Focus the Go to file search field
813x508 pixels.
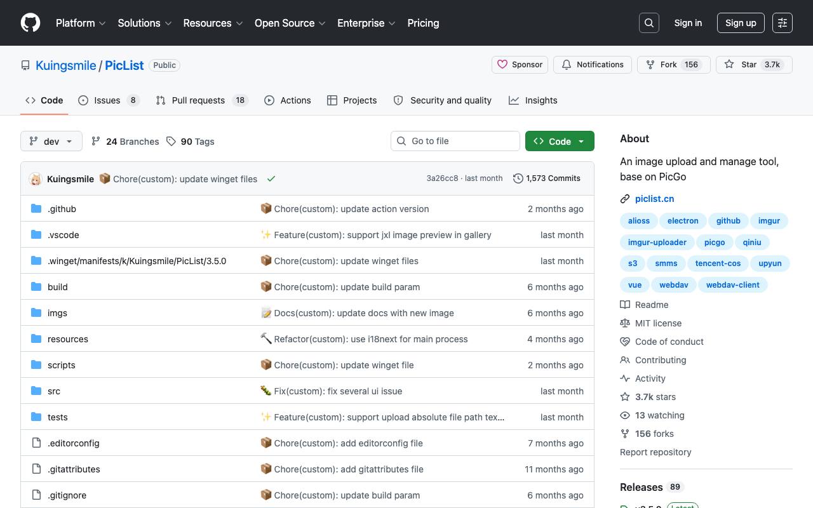pyautogui.click(x=455, y=141)
